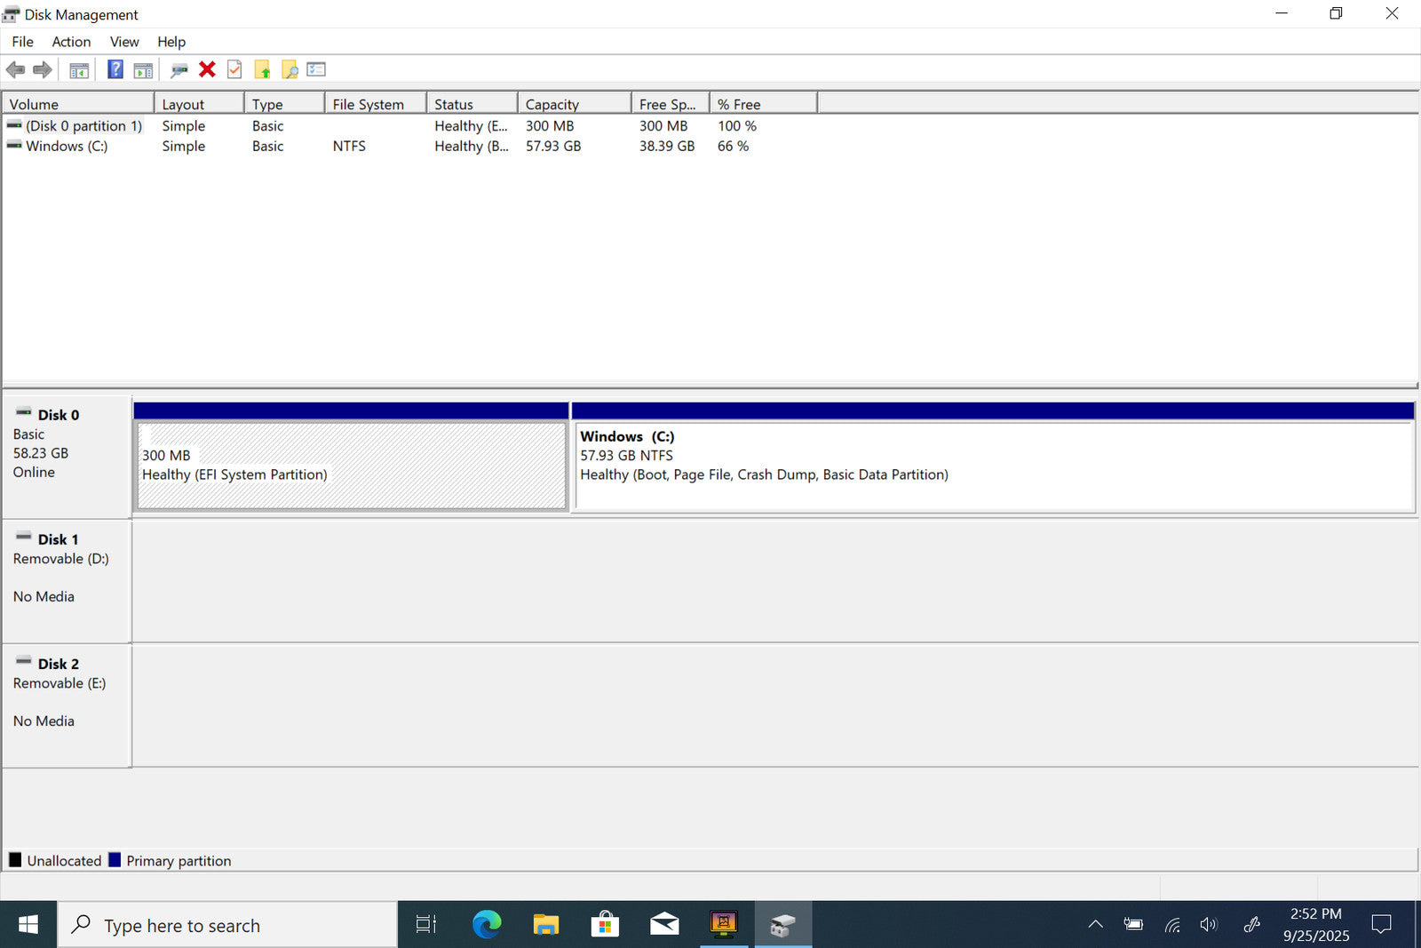
Task: Click the red X Delete icon
Action: (x=207, y=69)
